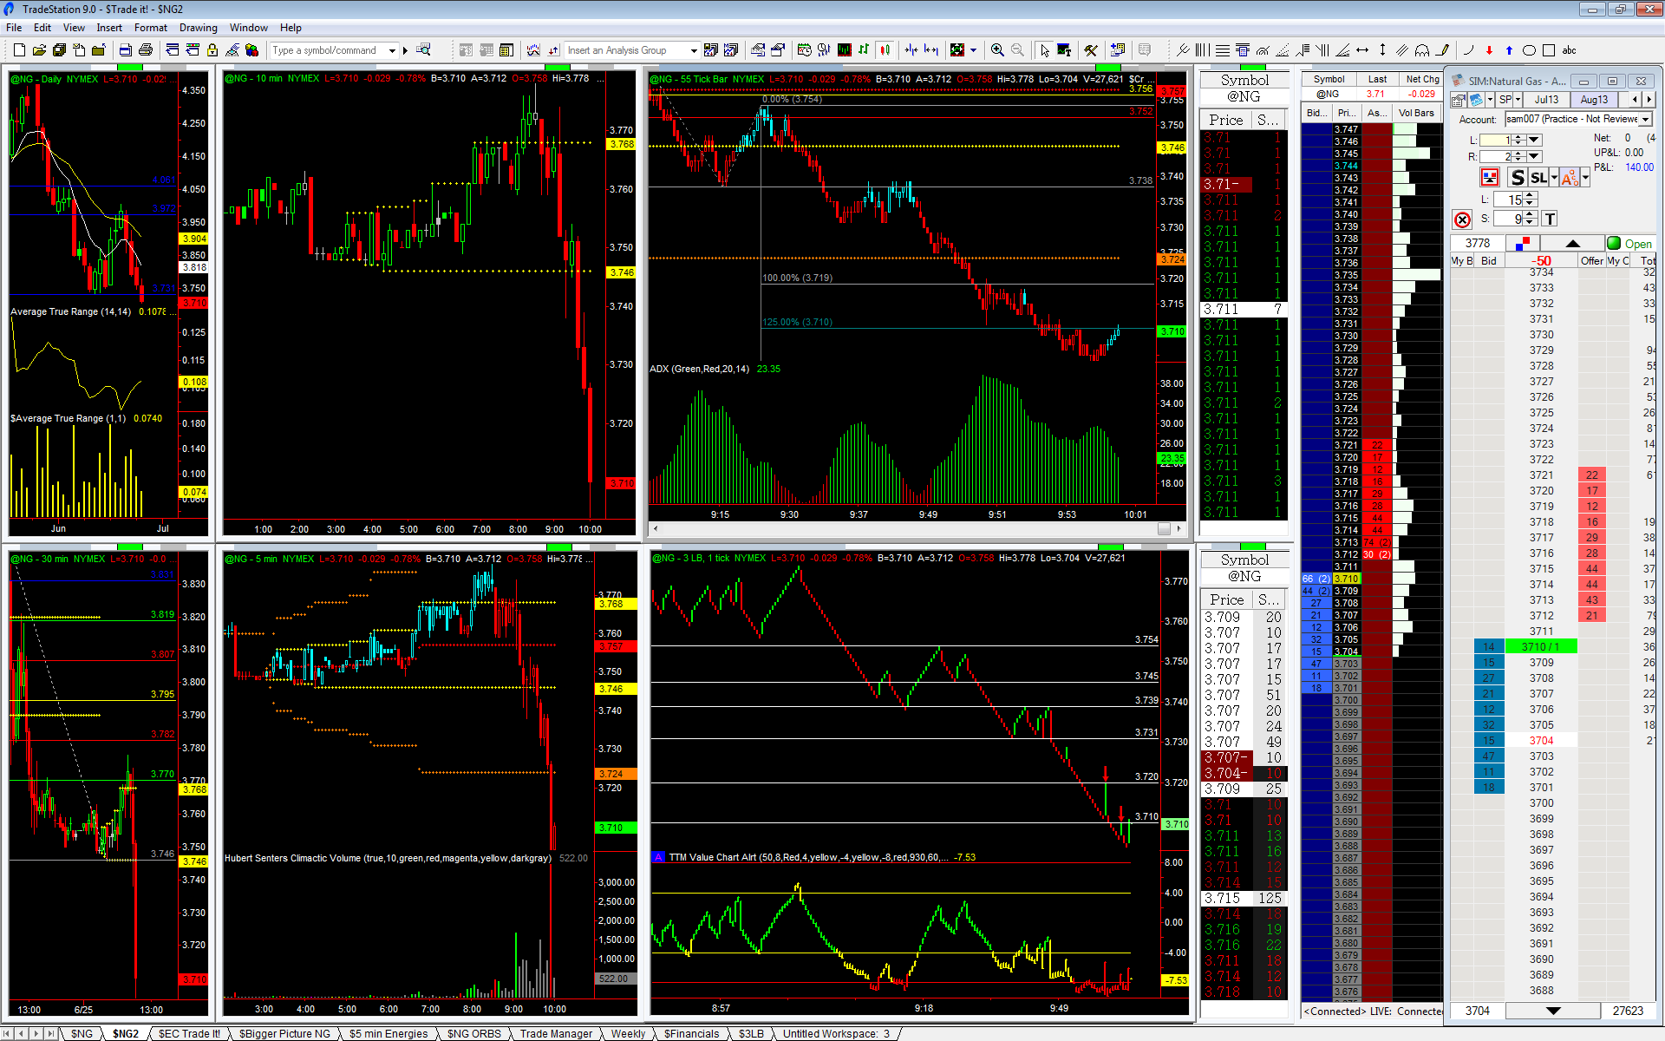The image size is (1665, 1041).
Task: Open the chart template toolbar dropdown arrow
Action: click(973, 50)
